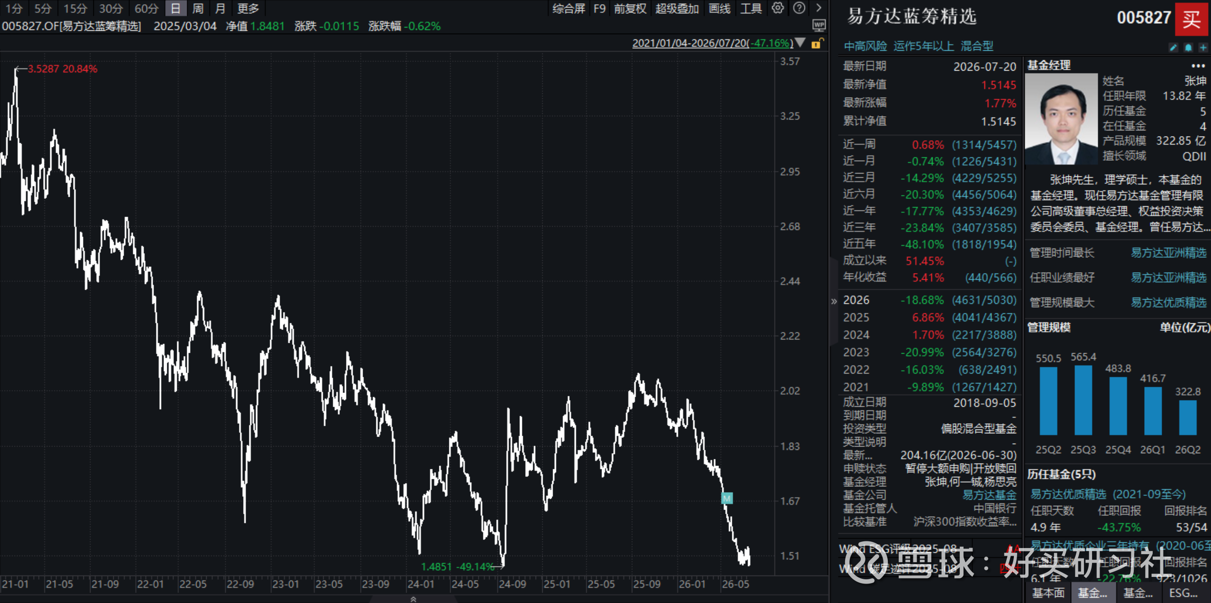The height and width of the screenshot is (603, 1211).
Task: Select the 月 monthly period
Action: (220, 9)
